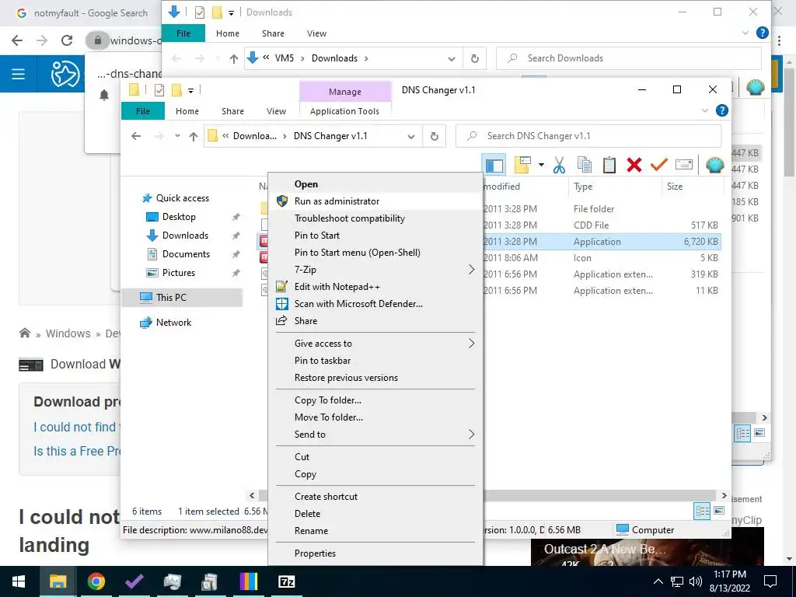Click refresh button in Downloads window address bar
Image resolution: width=796 pixels, height=597 pixels.
click(475, 58)
